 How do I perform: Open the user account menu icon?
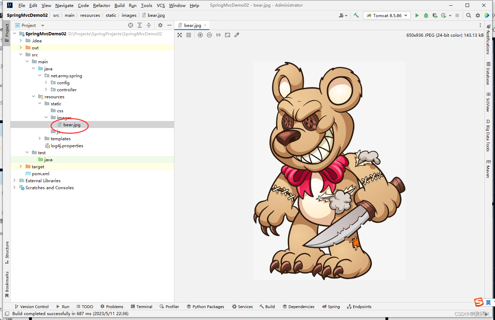click(x=343, y=15)
